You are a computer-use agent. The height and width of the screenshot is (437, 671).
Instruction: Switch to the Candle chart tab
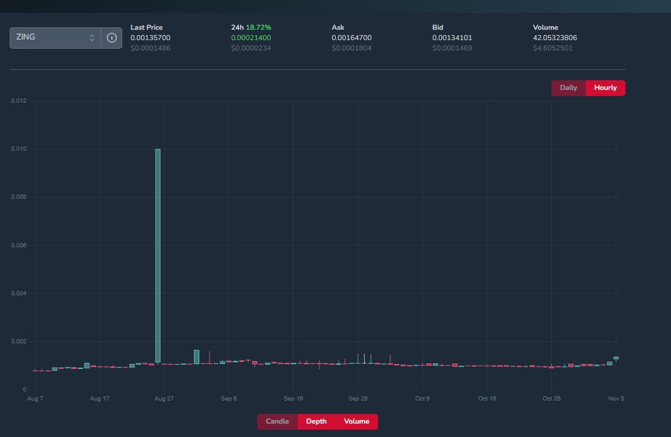click(277, 421)
